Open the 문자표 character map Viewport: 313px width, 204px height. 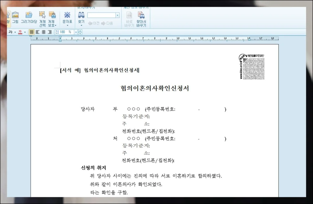click(68, 15)
